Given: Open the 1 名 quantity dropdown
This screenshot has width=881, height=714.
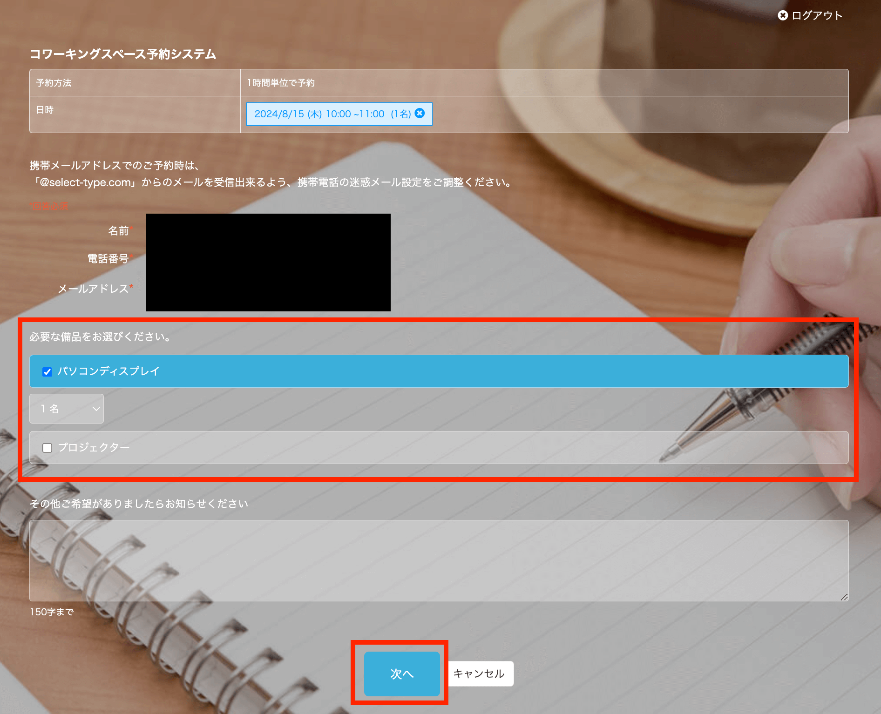Looking at the screenshot, I should pyautogui.click(x=66, y=409).
